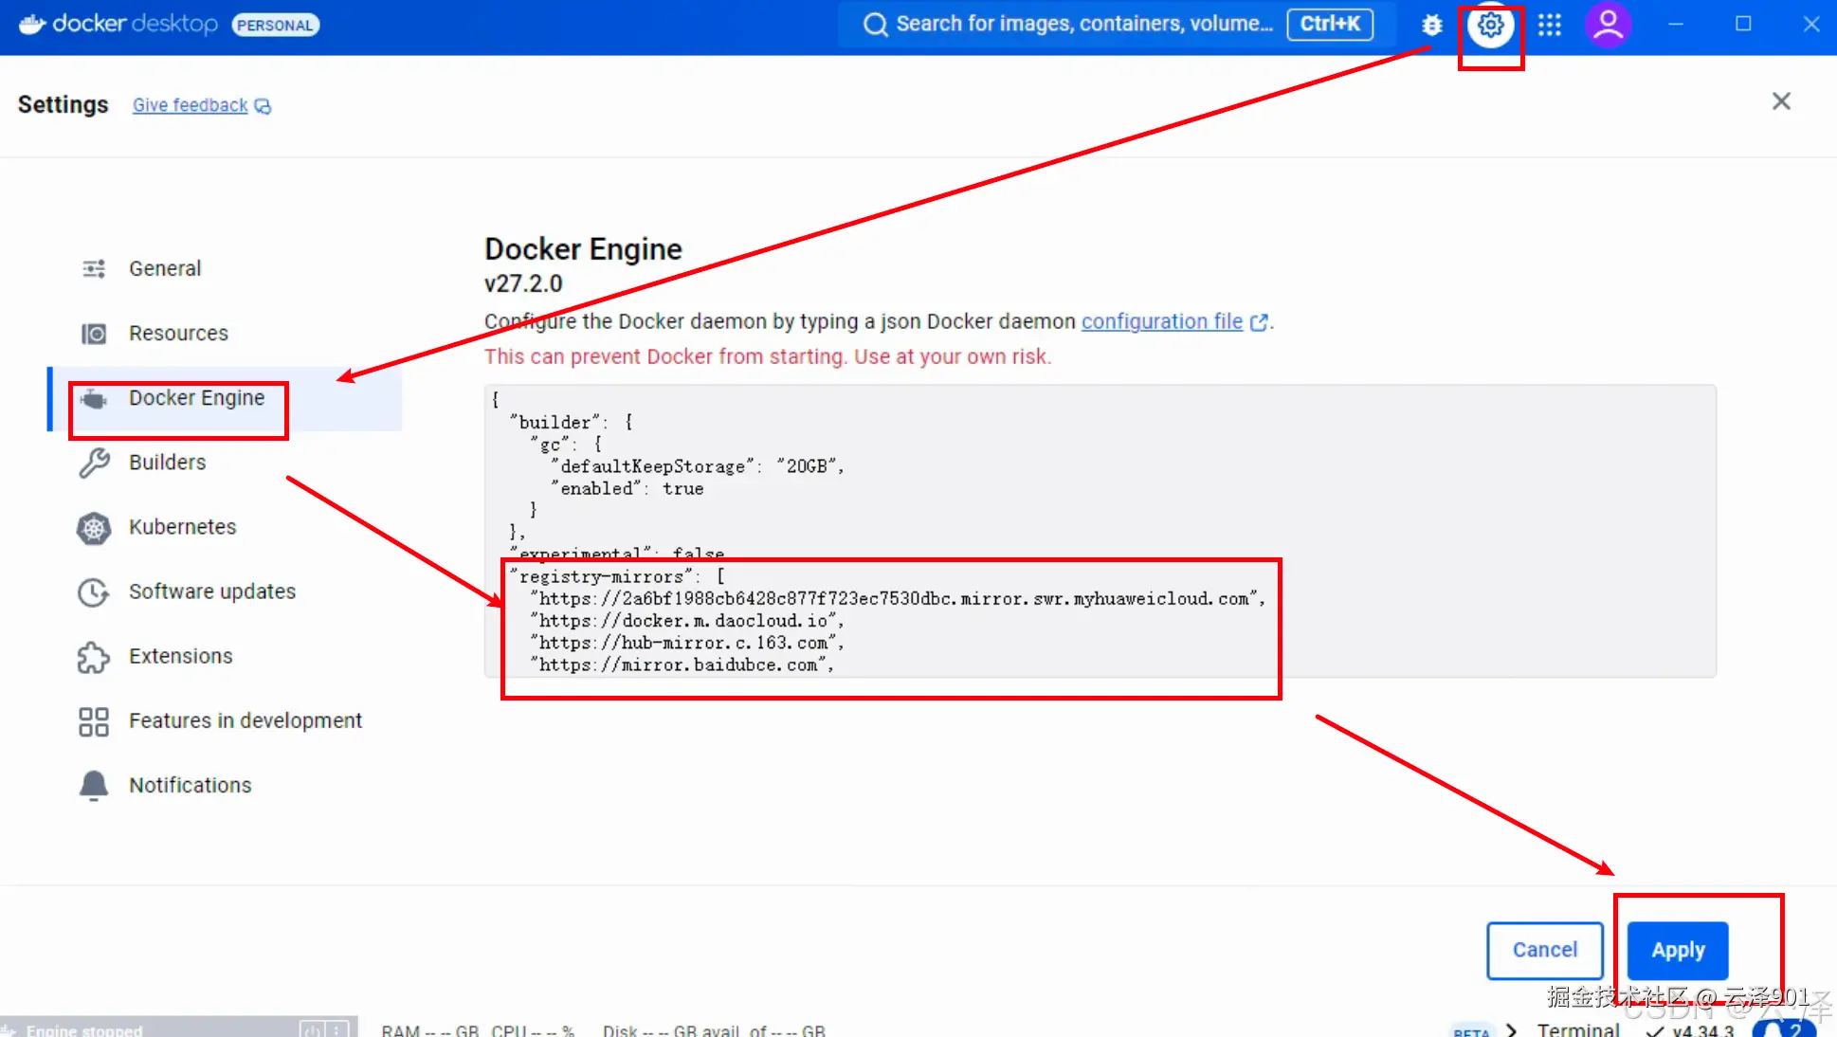Open settings via gear icon
This screenshot has width=1837, height=1037.
(1490, 26)
